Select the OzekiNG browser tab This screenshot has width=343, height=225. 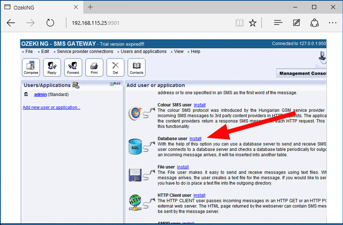(x=42, y=7)
